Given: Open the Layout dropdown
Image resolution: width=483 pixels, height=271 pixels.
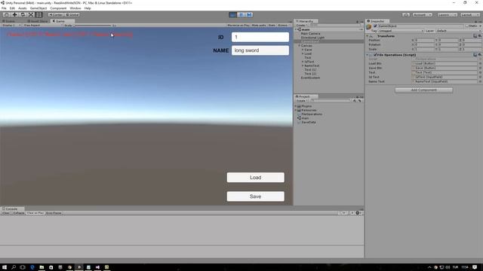Looking at the screenshot, I should (469, 15).
